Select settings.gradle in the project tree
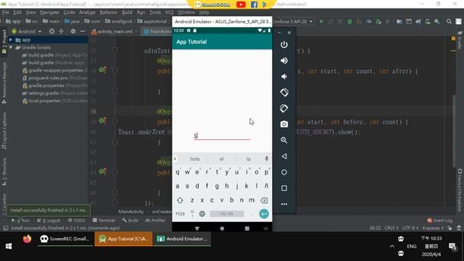The width and height of the screenshot is (464, 261). pos(43,94)
